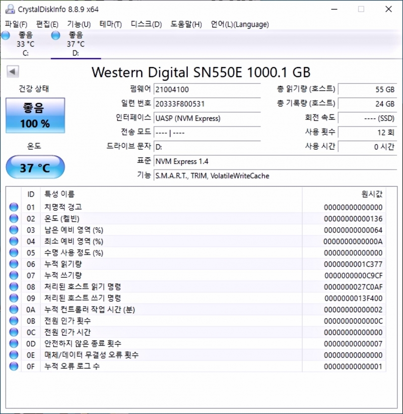Open the 편집(E) menu

(x=47, y=24)
